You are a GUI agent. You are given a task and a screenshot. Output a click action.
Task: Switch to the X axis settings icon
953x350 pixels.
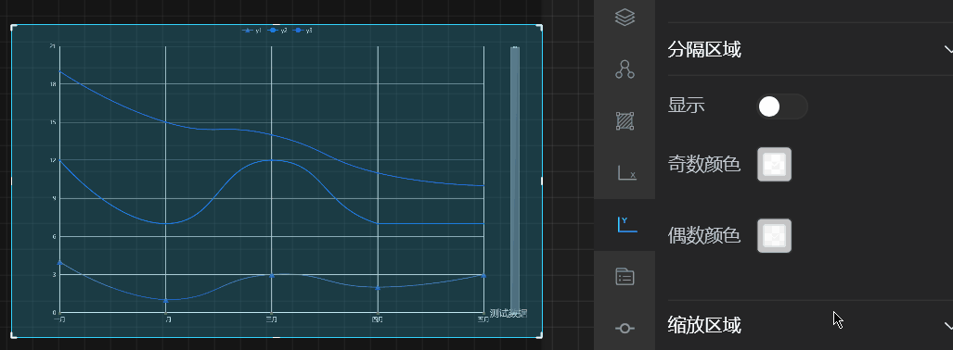626,173
